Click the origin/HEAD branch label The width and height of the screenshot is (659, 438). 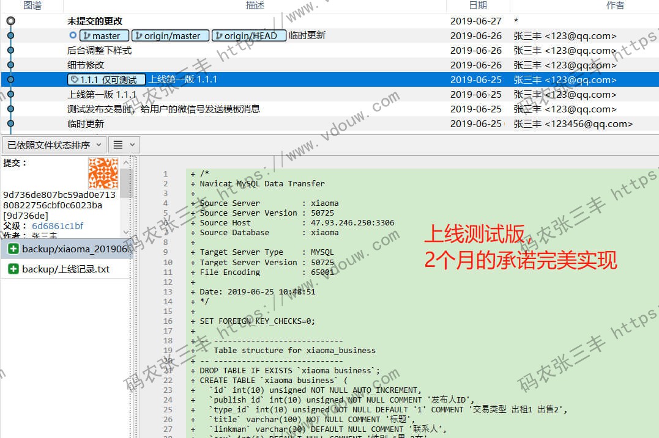(x=249, y=36)
